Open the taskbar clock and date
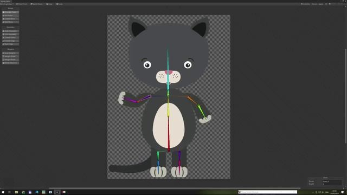Image resolution: width=347 pixels, height=195 pixels. coord(335,192)
